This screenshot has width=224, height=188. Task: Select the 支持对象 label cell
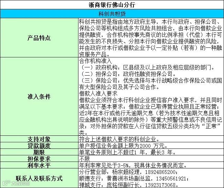click(39, 139)
